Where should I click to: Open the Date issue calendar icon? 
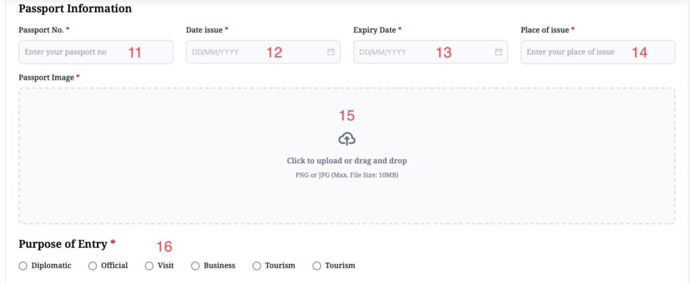coord(331,52)
